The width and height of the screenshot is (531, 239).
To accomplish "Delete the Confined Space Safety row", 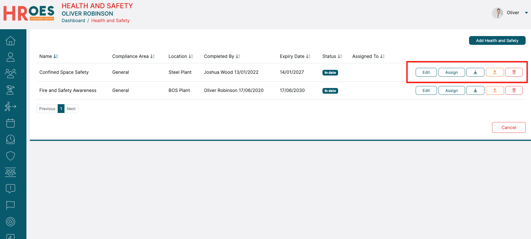I will (x=514, y=72).
